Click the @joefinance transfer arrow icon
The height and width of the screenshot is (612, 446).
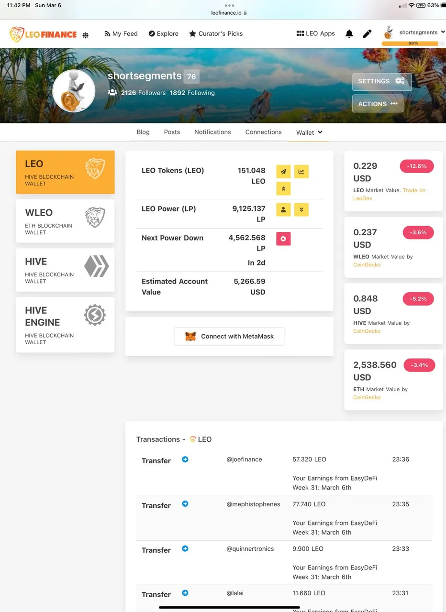[185, 459]
